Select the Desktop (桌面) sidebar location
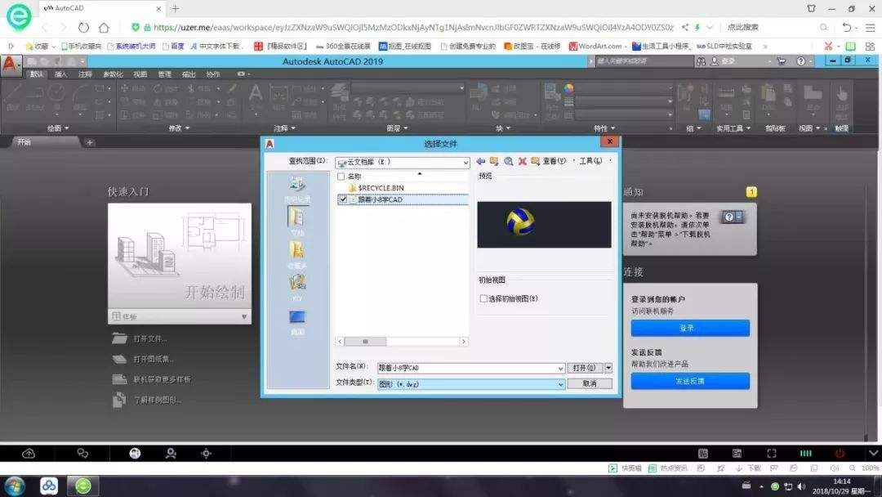The height and width of the screenshot is (497, 882). 296,313
